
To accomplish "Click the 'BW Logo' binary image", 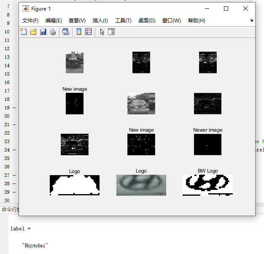I will (x=207, y=185).
